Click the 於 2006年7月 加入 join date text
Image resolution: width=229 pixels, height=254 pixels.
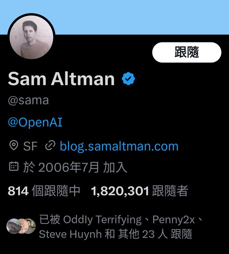click(x=75, y=167)
